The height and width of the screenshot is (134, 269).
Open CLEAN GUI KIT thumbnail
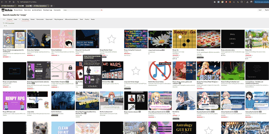click(63, 128)
